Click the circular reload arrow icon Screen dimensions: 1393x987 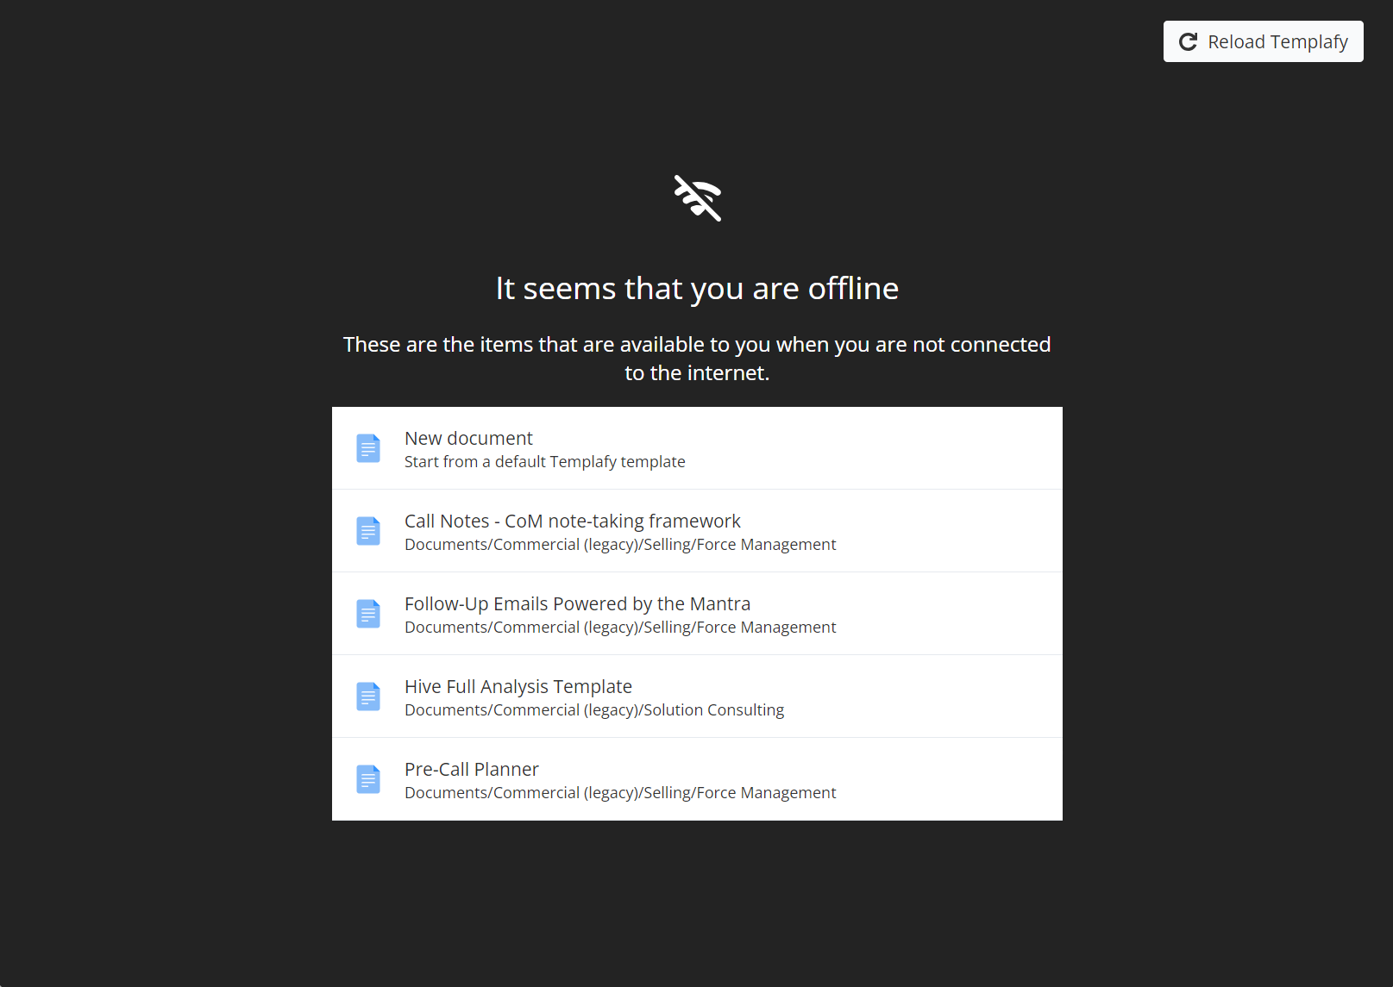[x=1188, y=42]
